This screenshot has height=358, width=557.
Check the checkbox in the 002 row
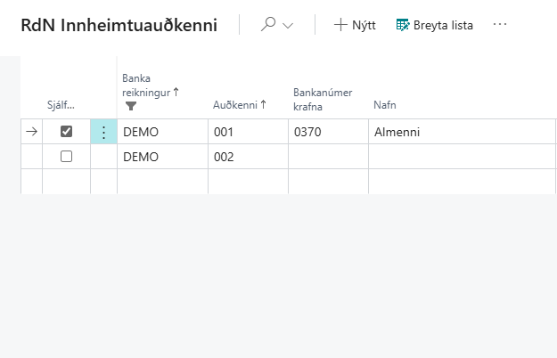point(66,157)
